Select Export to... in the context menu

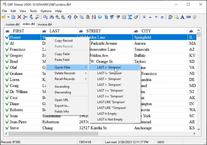click(62, 106)
